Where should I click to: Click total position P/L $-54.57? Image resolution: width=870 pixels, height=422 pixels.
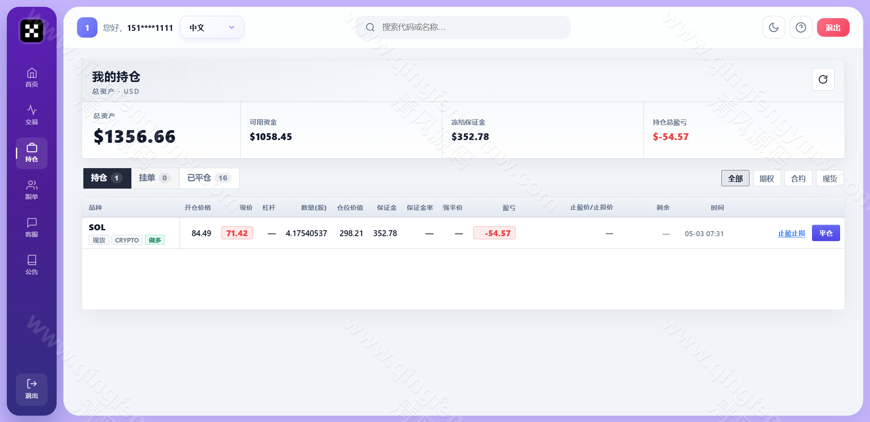click(x=671, y=137)
